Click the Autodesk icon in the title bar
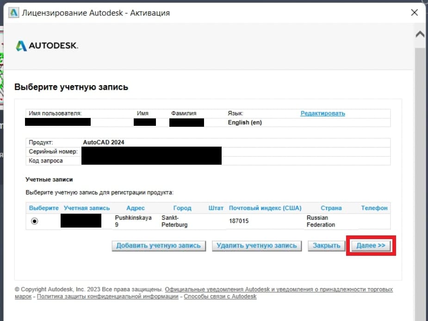Image resolution: width=428 pixels, height=321 pixels. click(13, 12)
